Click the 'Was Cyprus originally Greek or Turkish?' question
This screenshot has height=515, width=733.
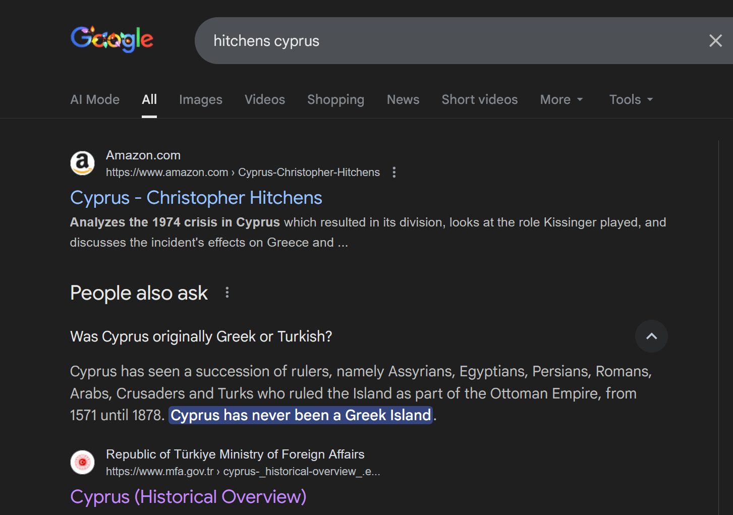click(201, 336)
